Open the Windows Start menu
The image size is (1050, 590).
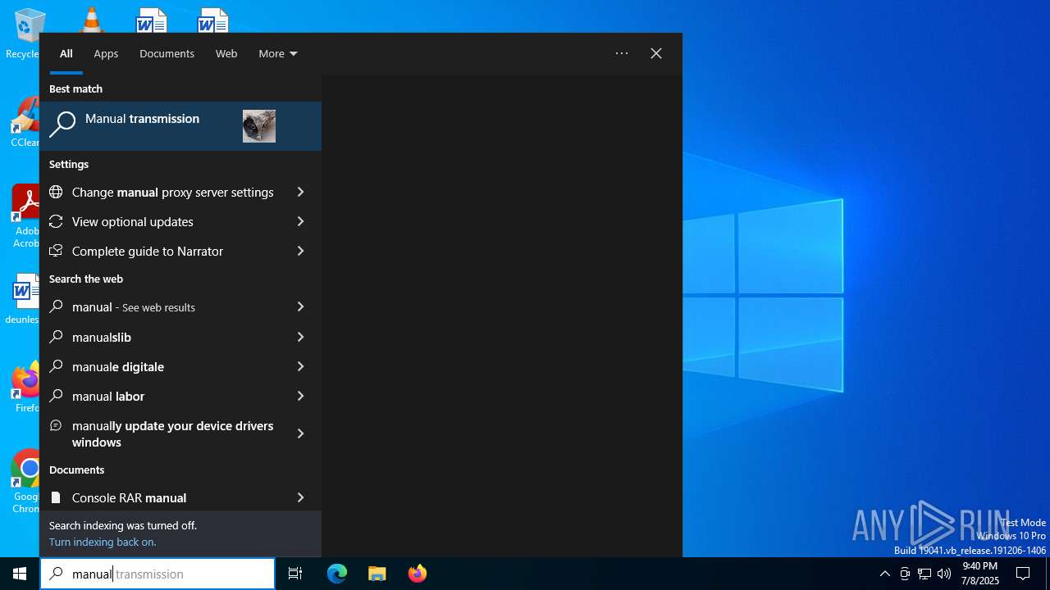pyautogui.click(x=20, y=574)
